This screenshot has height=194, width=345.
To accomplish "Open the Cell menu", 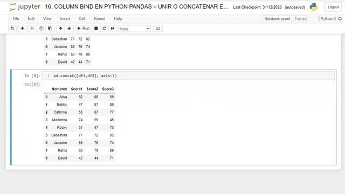I will [82, 19].
